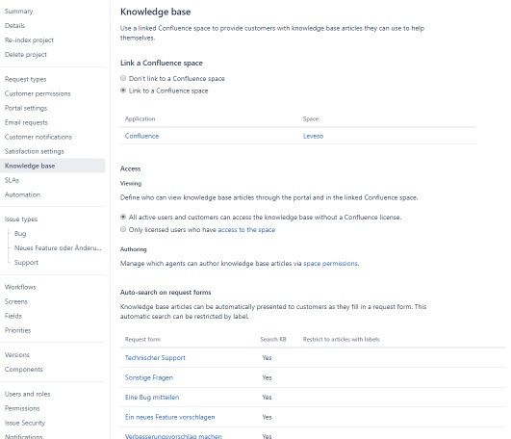Open "Ein neues Feature vorschlagen" form
The height and width of the screenshot is (439, 511).
(169, 417)
